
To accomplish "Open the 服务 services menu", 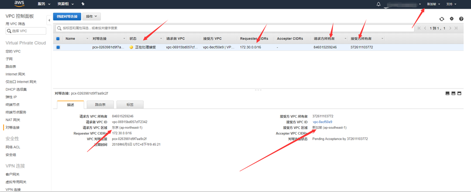I will (x=44, y=4).
